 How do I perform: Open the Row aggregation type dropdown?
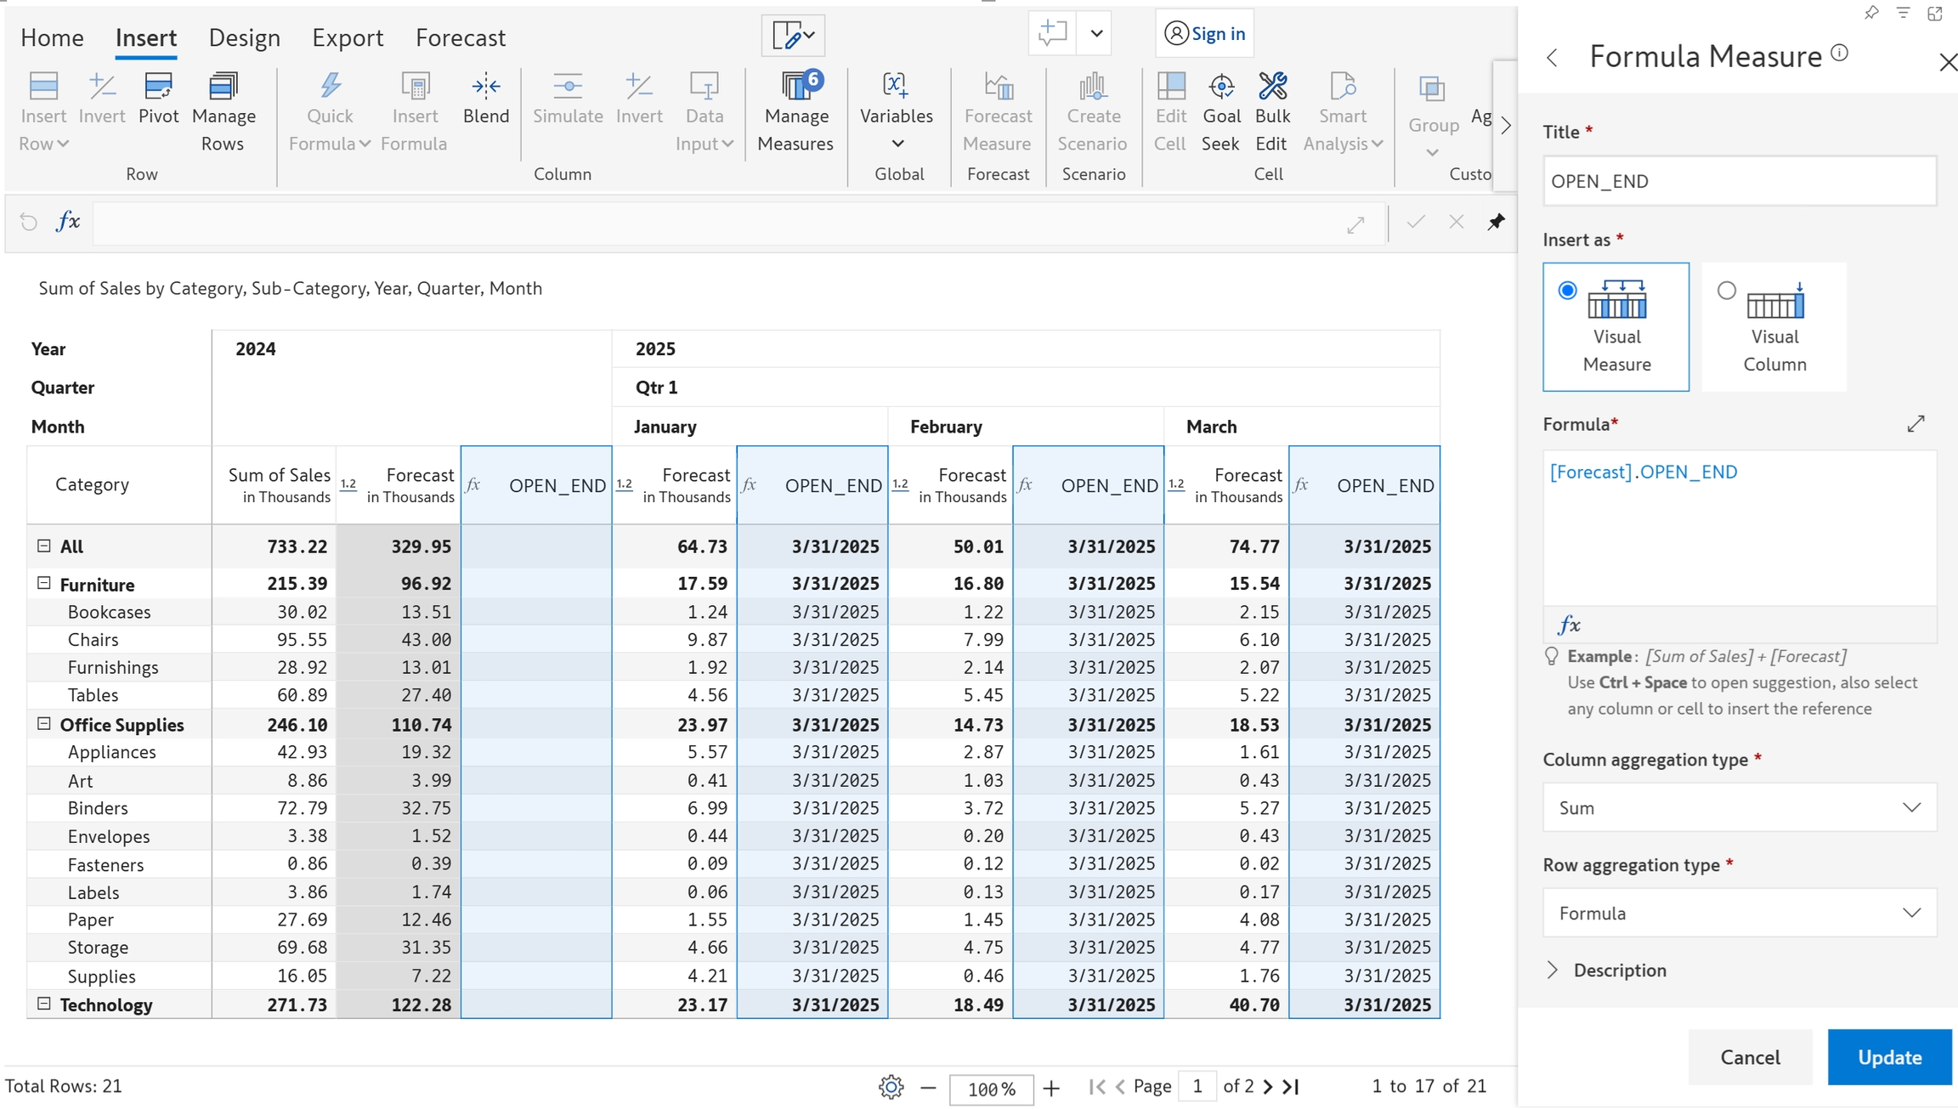point(1739,913)
